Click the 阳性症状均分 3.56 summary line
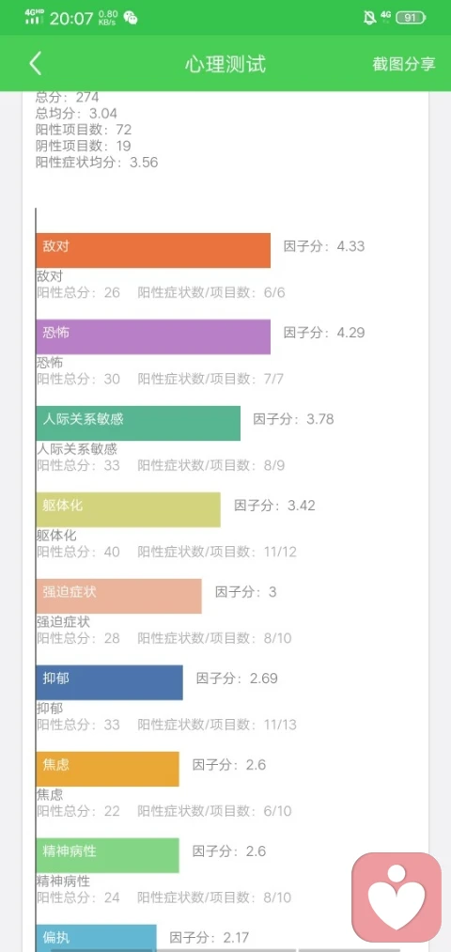Viewport: 451px width, 952px height. tap(97, 162)
